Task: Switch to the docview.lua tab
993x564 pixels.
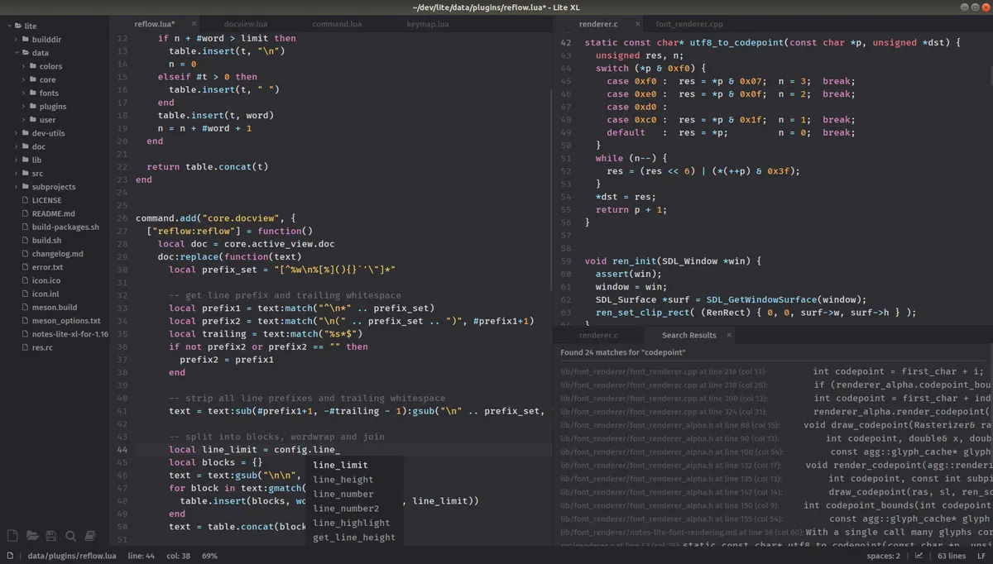Action: pyautogui.click(x=246, y=24)
